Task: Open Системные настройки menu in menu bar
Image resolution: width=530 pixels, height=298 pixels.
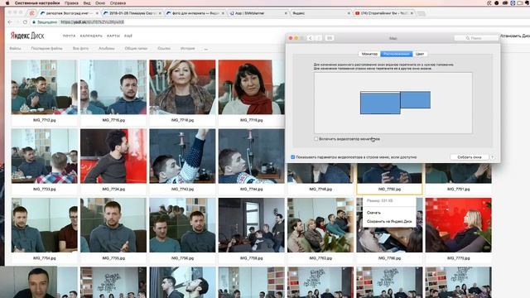Action: click(37, 3)
